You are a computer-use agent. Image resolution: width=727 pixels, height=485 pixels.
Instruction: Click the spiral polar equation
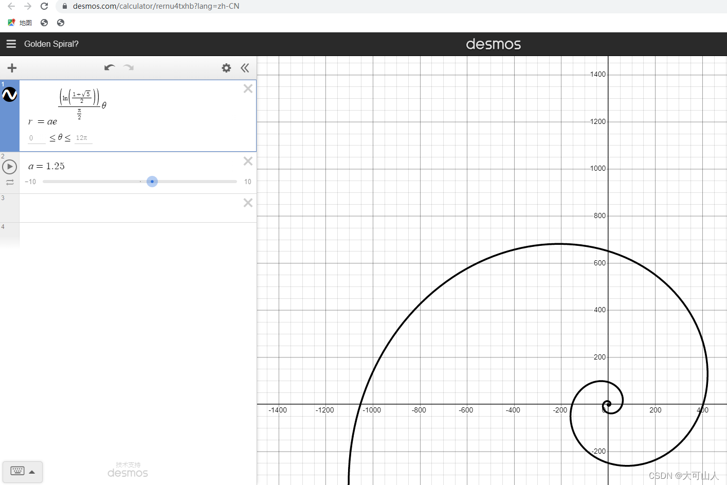pyautogui.click(x=67, y=106)
